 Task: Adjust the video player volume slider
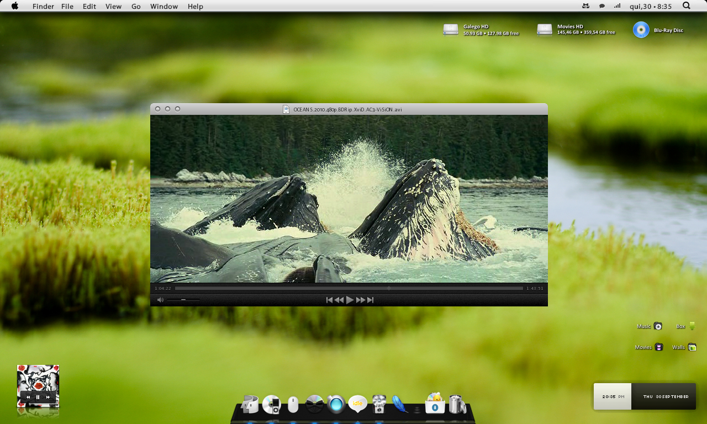[183, 300]
